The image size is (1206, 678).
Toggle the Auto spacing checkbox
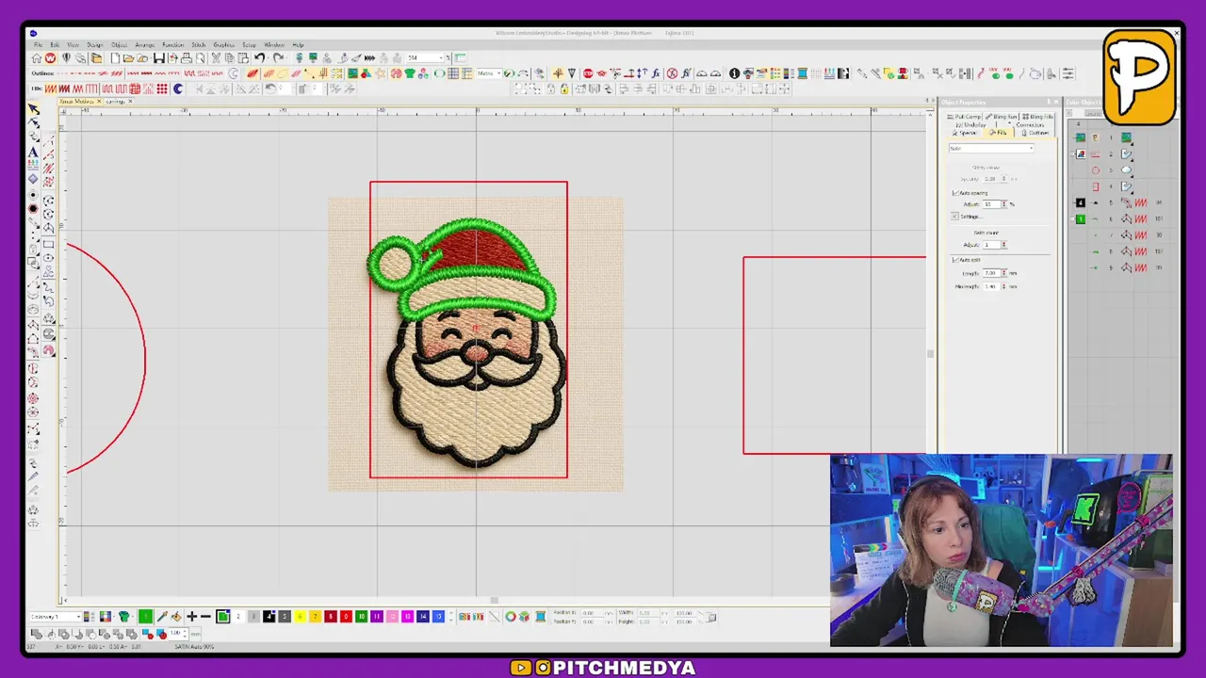955,193
